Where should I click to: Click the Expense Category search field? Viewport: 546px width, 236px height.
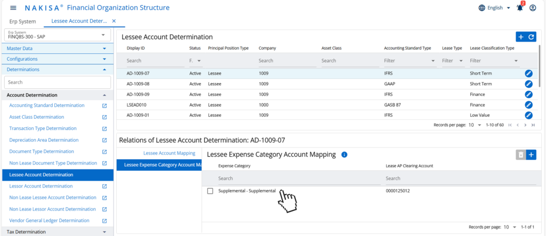tap(300, 178)
